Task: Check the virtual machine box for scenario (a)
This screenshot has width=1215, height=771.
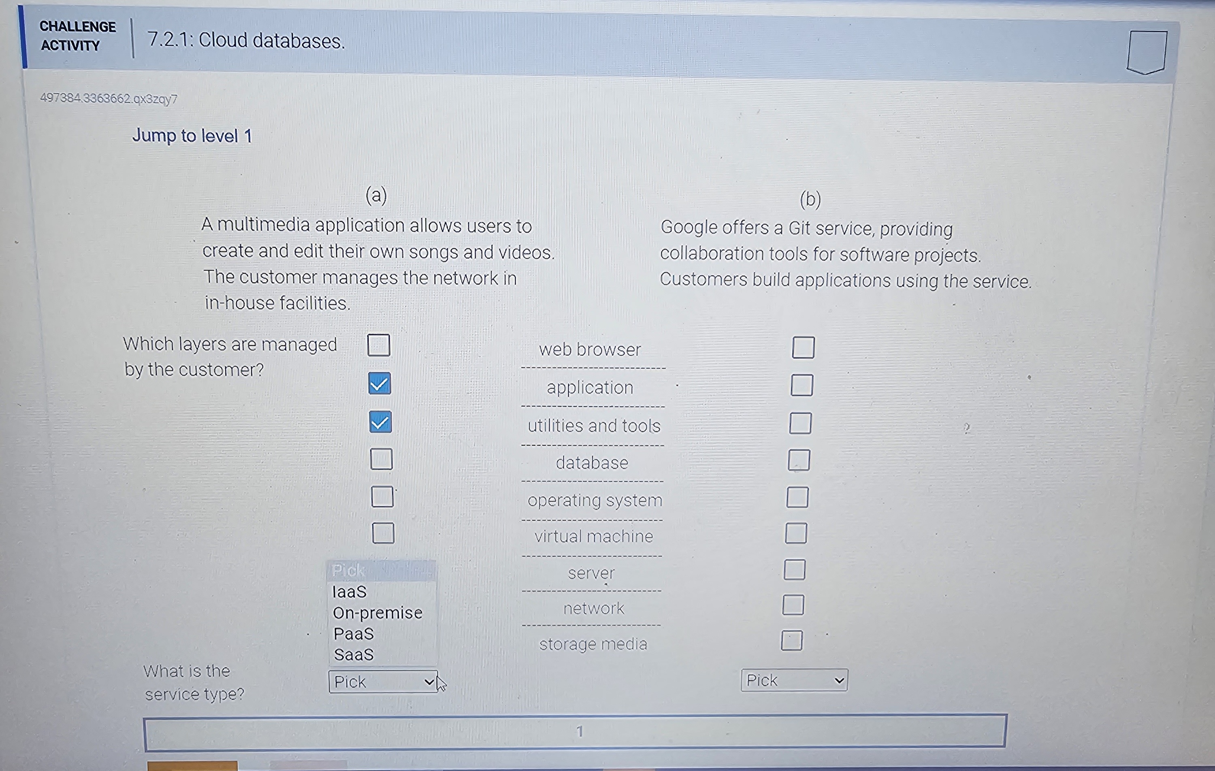Action: (383, 533)
